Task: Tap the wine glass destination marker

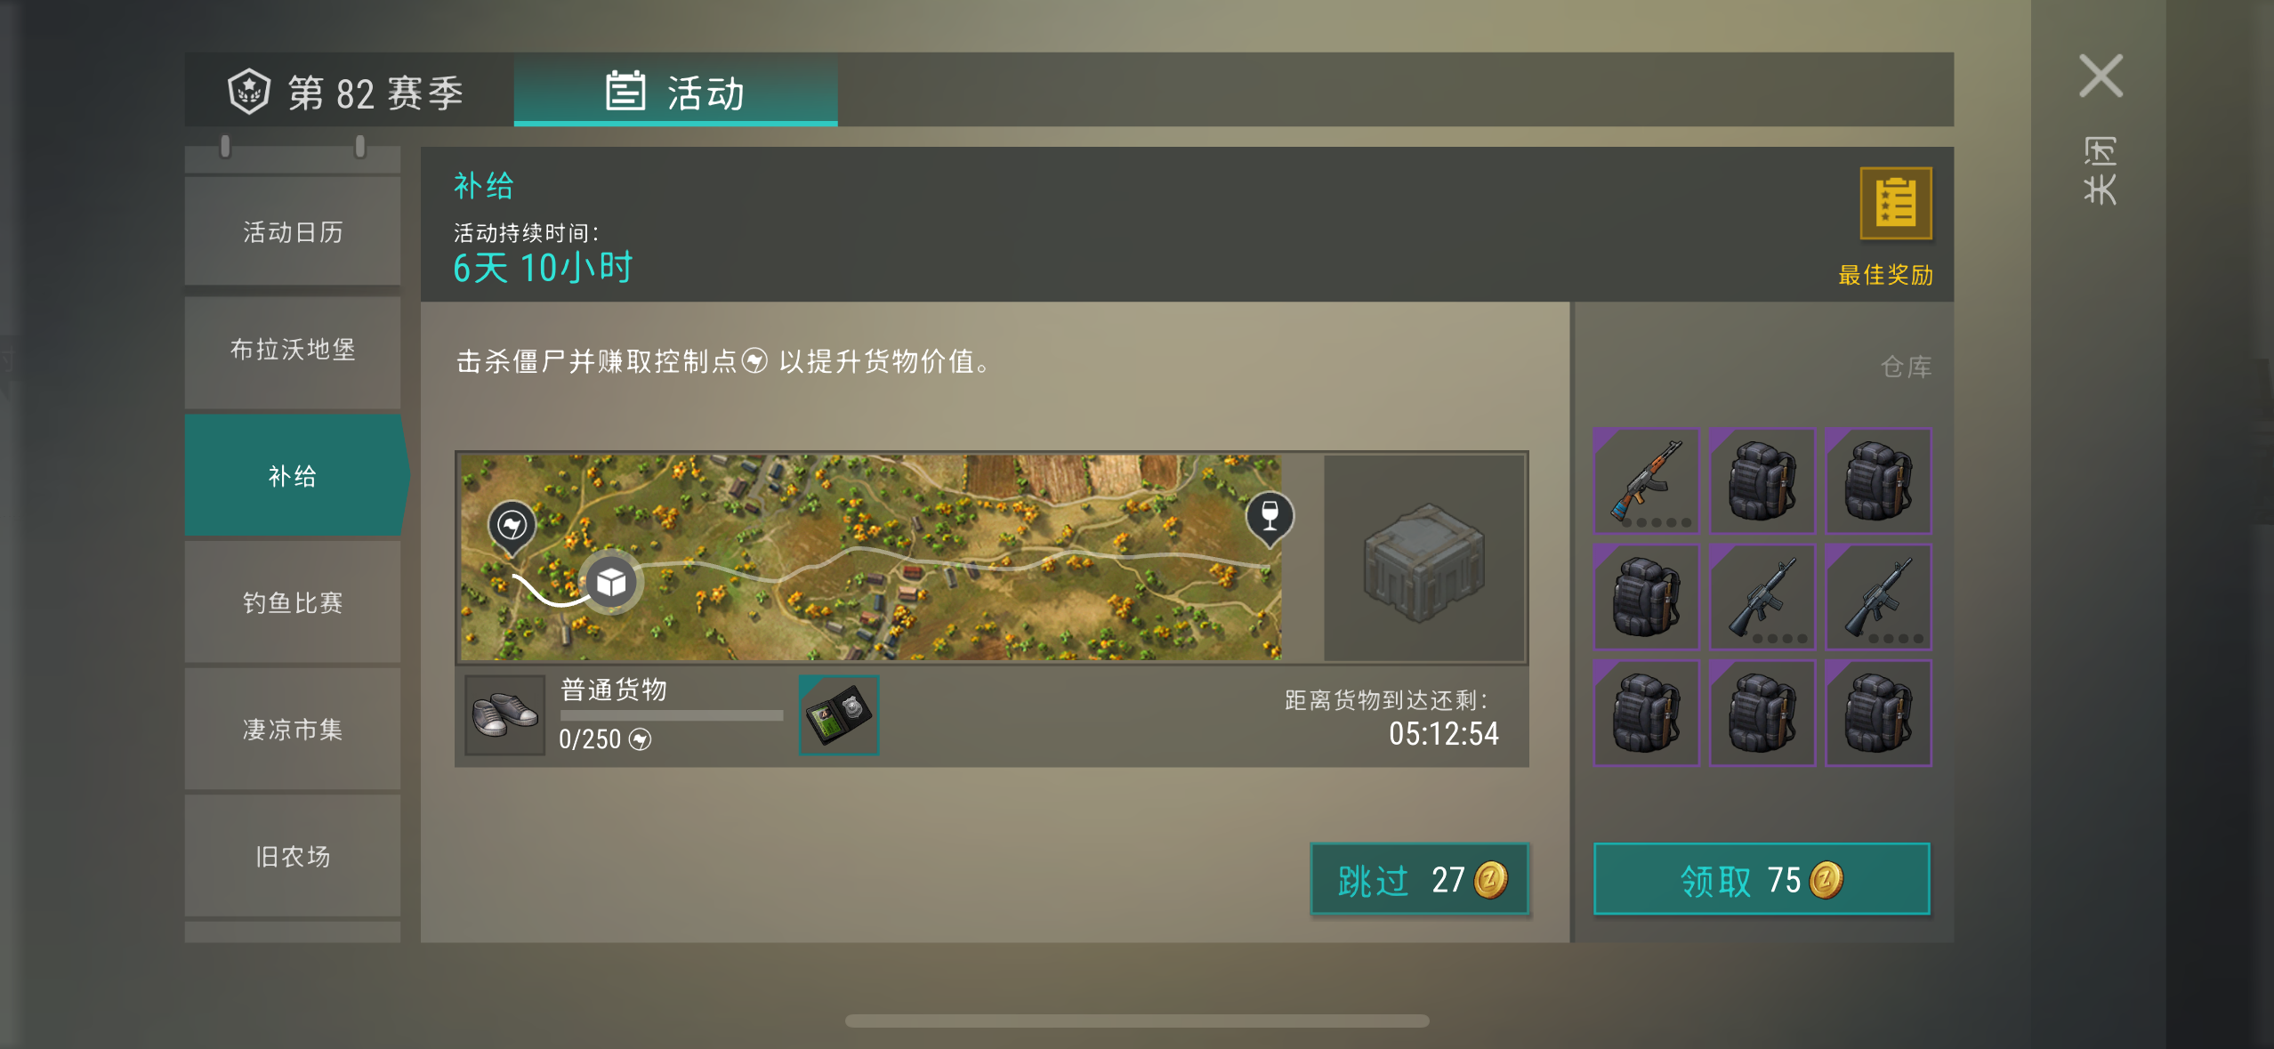Action: tap(1270, 517)
